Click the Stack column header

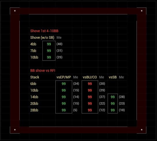pos(35,77)
